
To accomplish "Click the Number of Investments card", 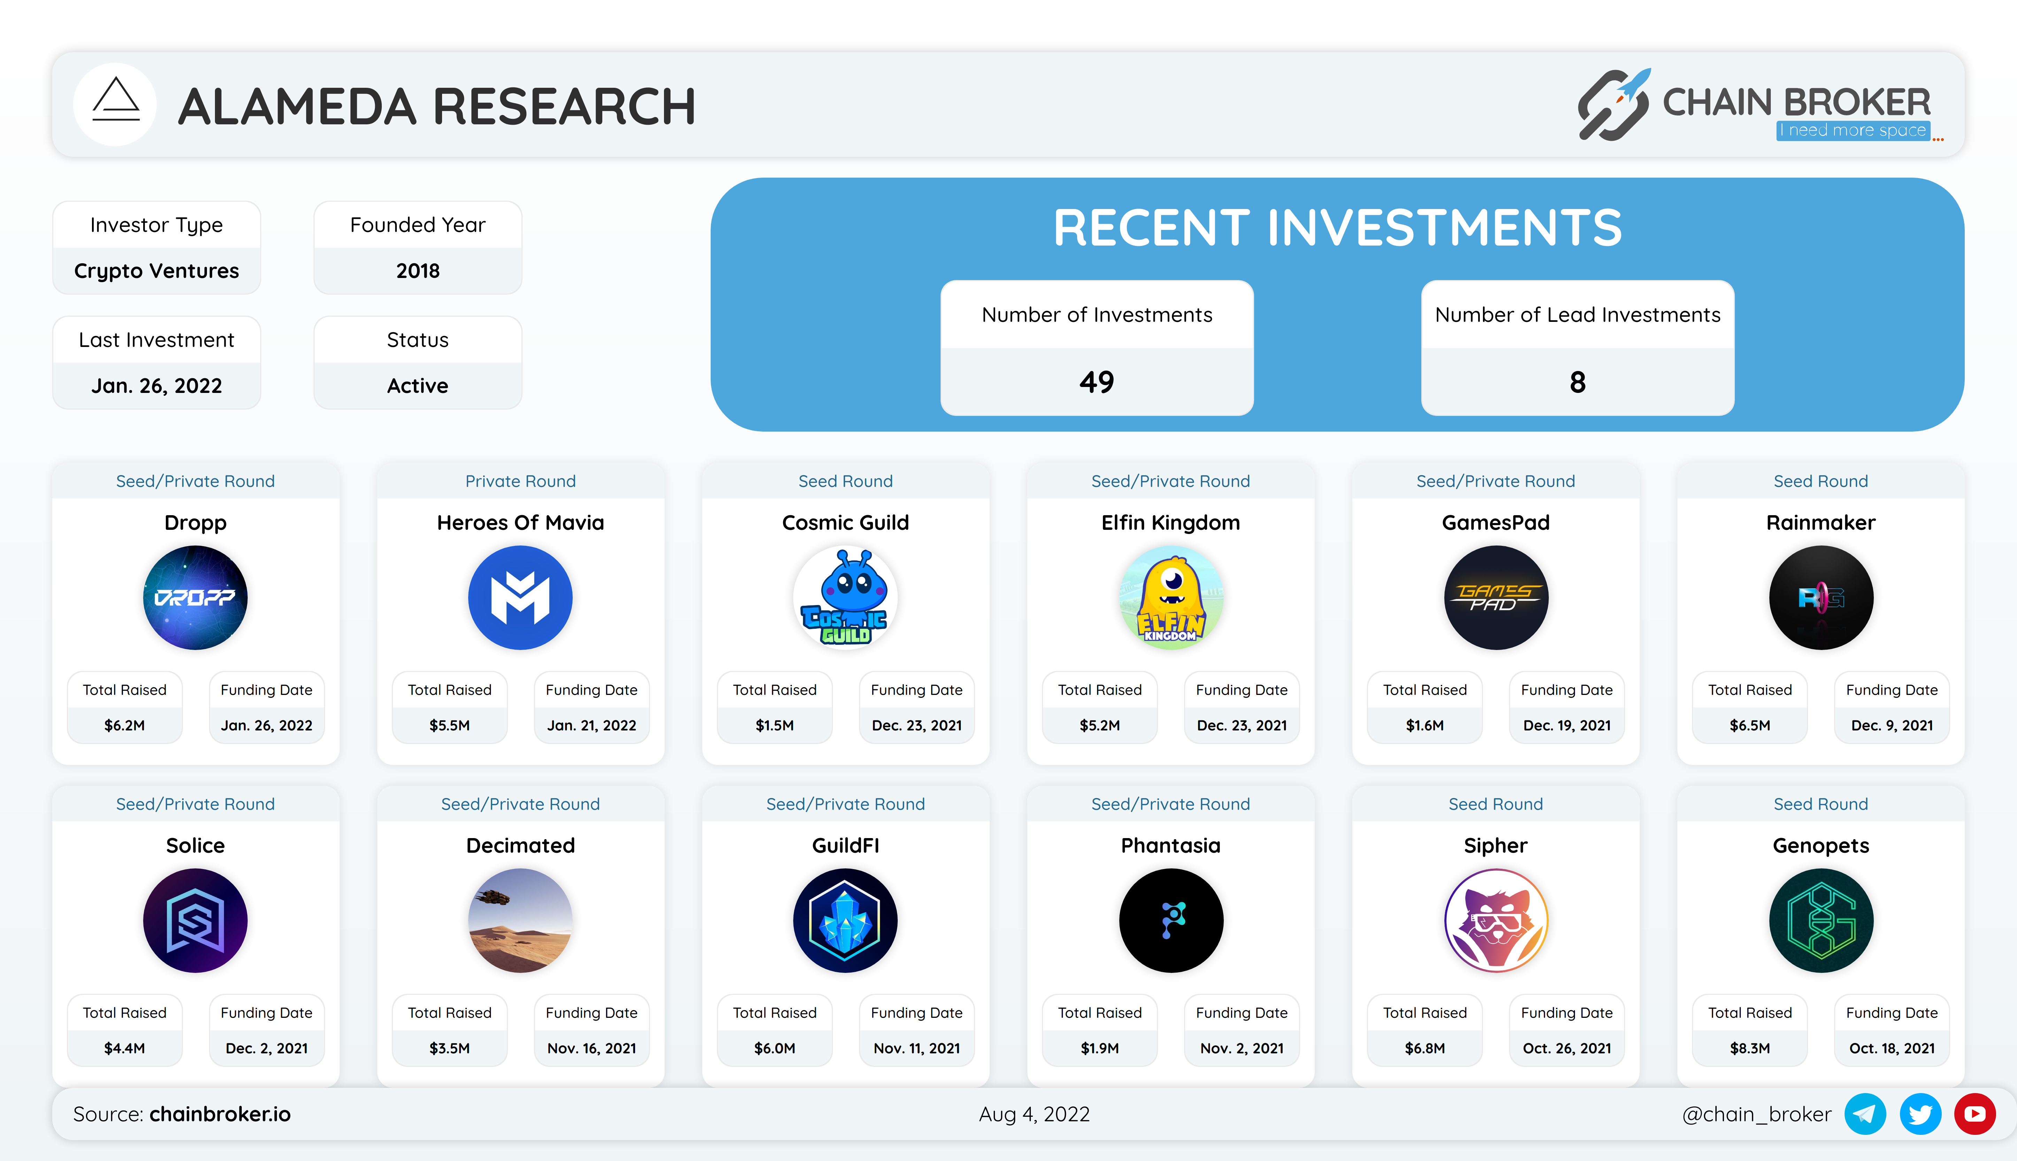I will point(1096,348).
